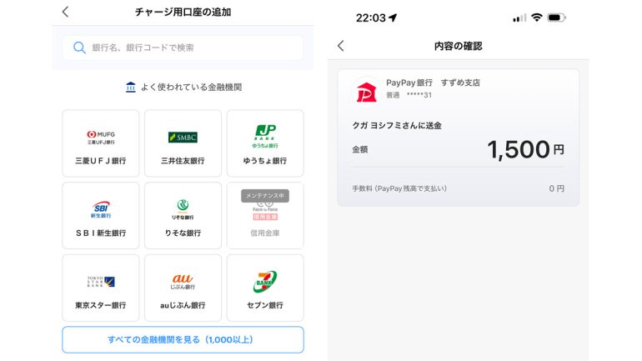Tap the Wi-Fi icon in status bar

pos(536,18)
